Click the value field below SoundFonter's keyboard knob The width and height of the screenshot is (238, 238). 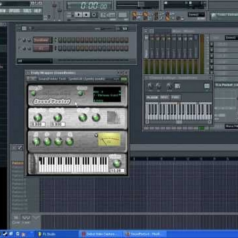pyautogui.click(x=117, y=171)
